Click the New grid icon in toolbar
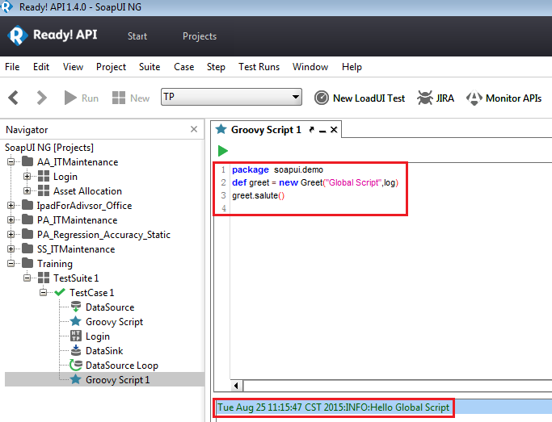The width and height of the screenshot is (552, 422). pyautogui.click(x=119, y=98)
